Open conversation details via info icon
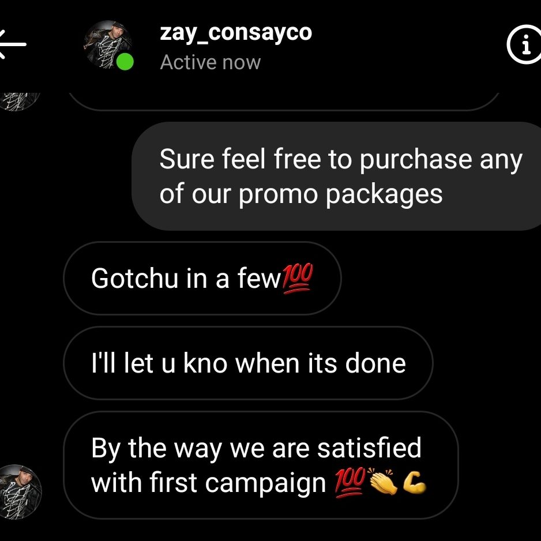 524,44
